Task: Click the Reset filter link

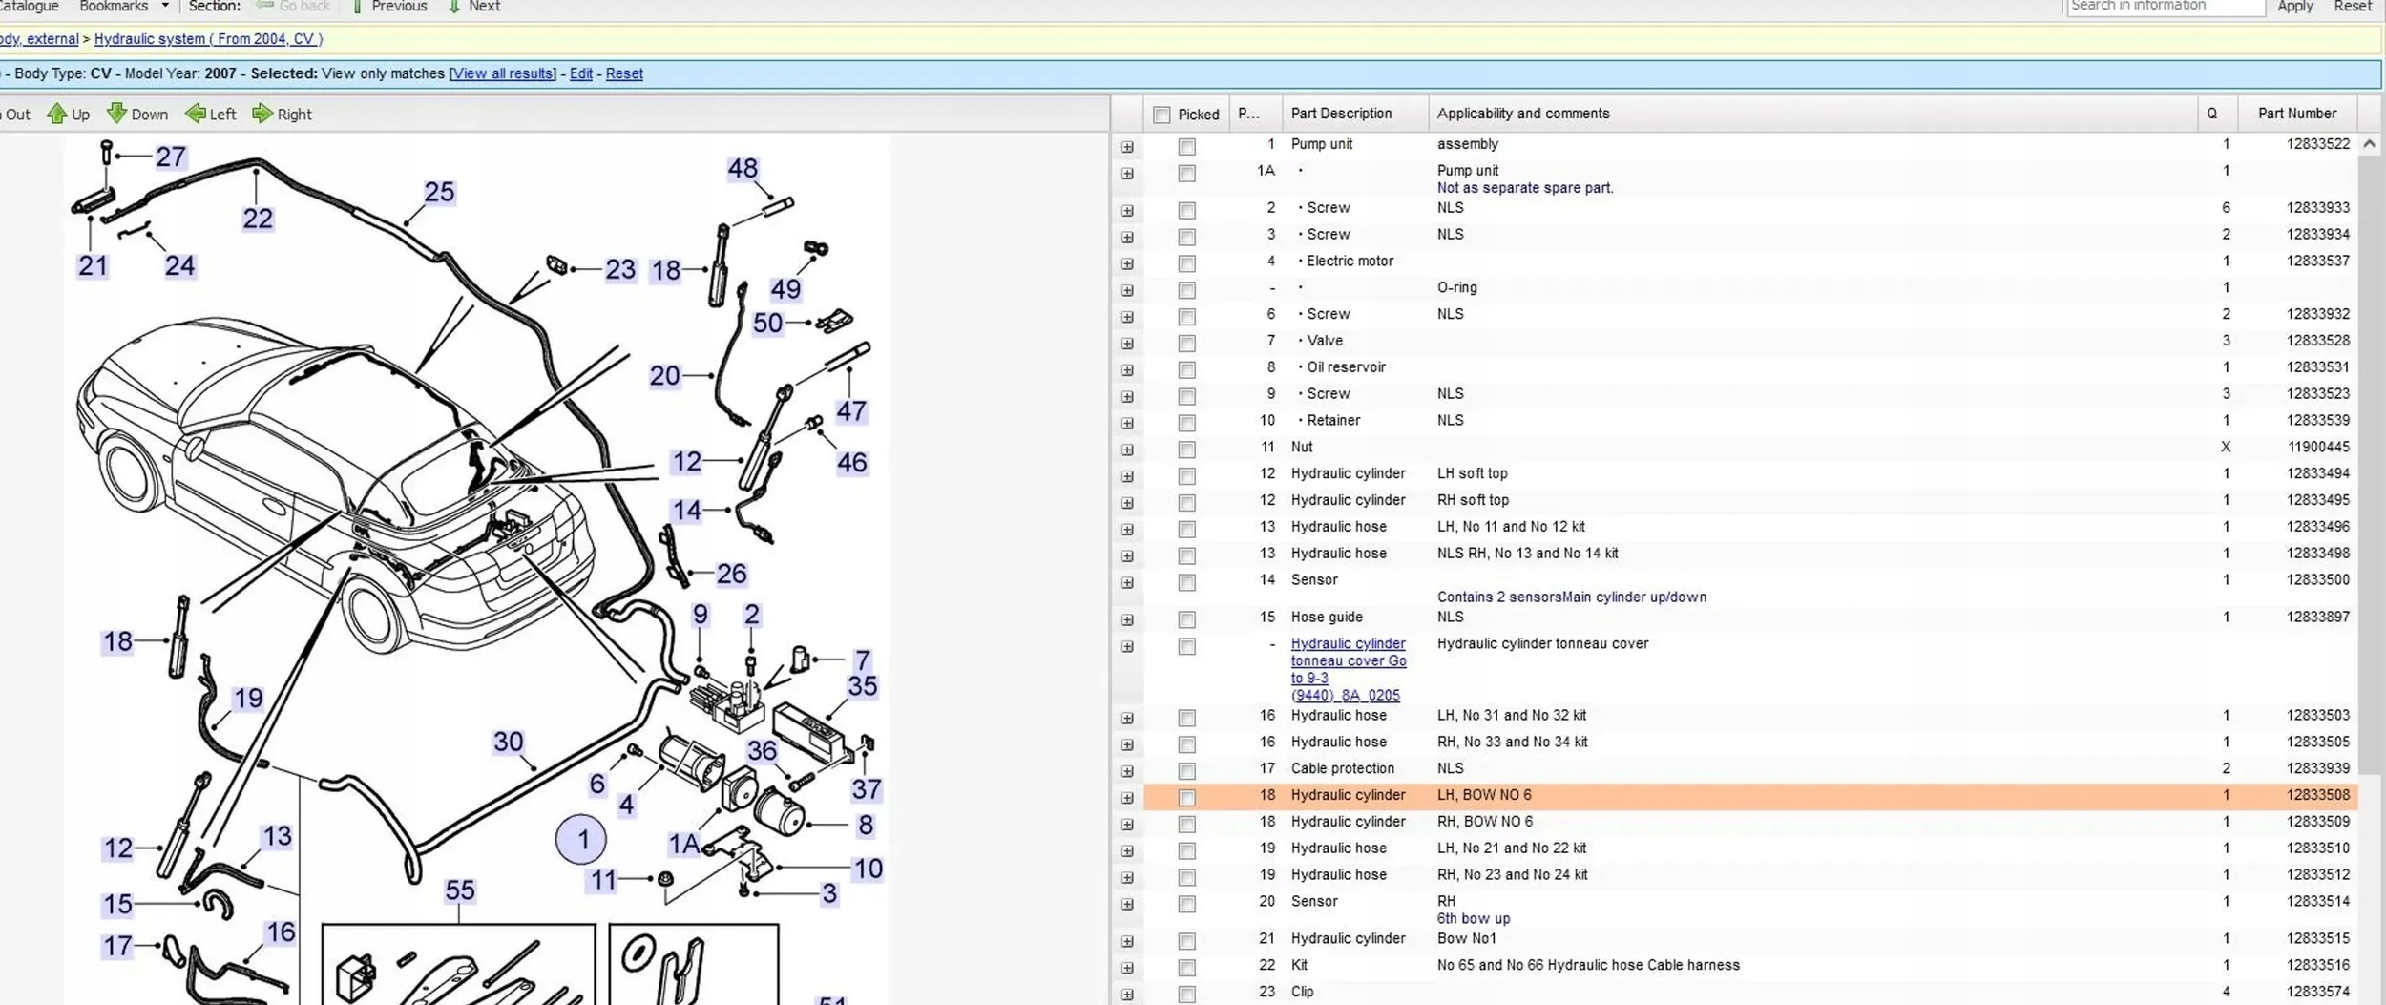Action: pyautogui.click(x=624, y=73)
